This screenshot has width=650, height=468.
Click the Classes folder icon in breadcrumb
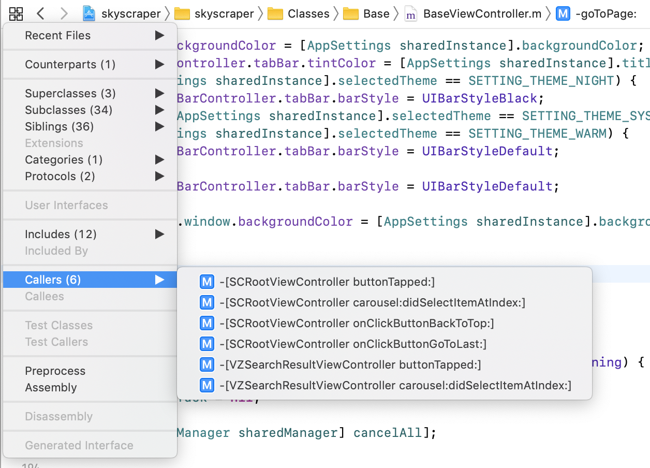(x=275, y=14)
